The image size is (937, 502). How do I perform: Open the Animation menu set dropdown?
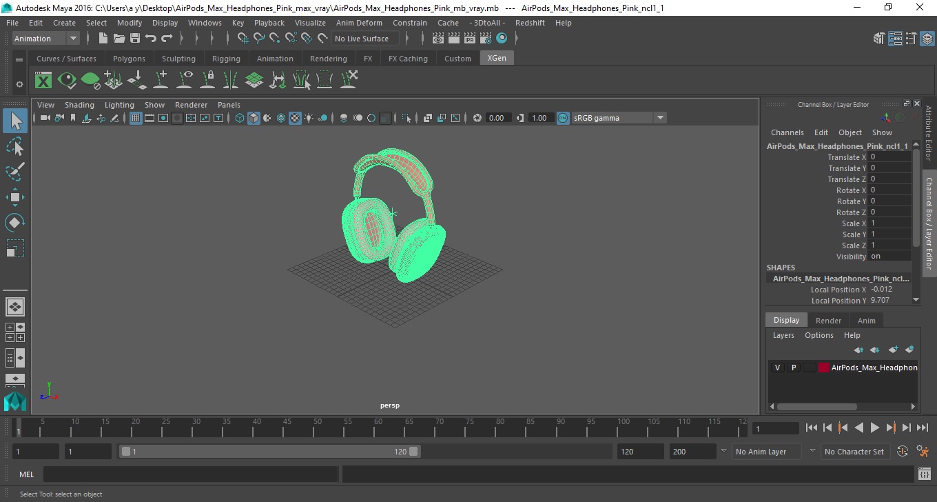[45, 39]
